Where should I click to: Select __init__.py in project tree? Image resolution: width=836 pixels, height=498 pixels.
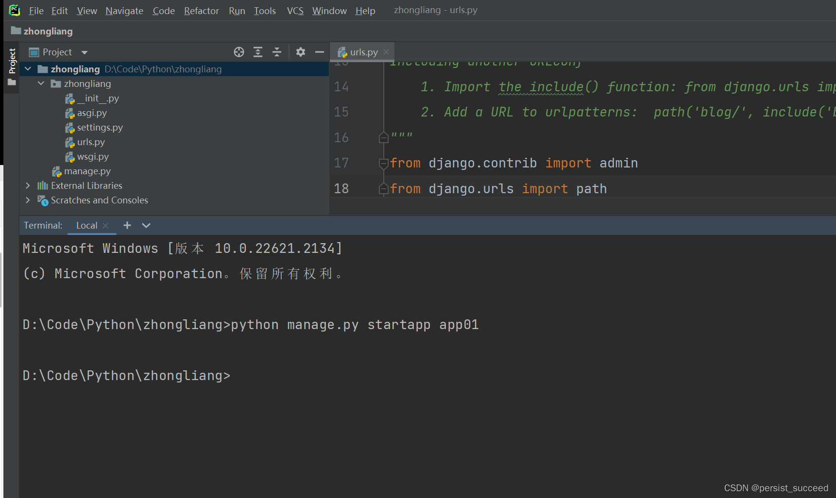point(98,98)
